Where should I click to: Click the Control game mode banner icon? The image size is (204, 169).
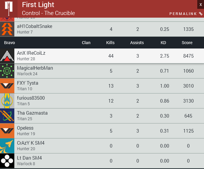pyautogui.click(x=8, y=9)
